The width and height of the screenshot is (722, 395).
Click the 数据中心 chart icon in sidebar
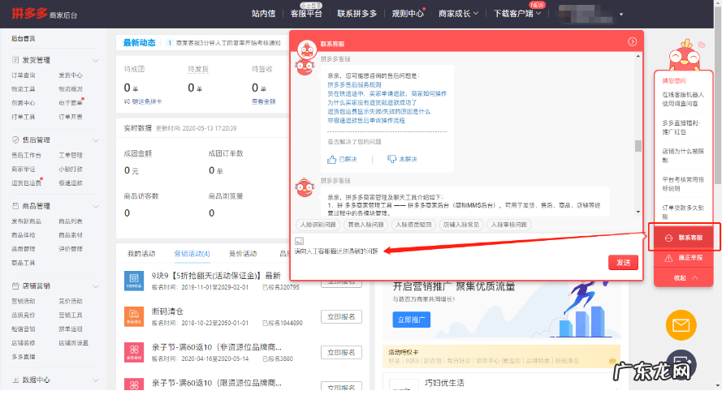tap(15, 380)
